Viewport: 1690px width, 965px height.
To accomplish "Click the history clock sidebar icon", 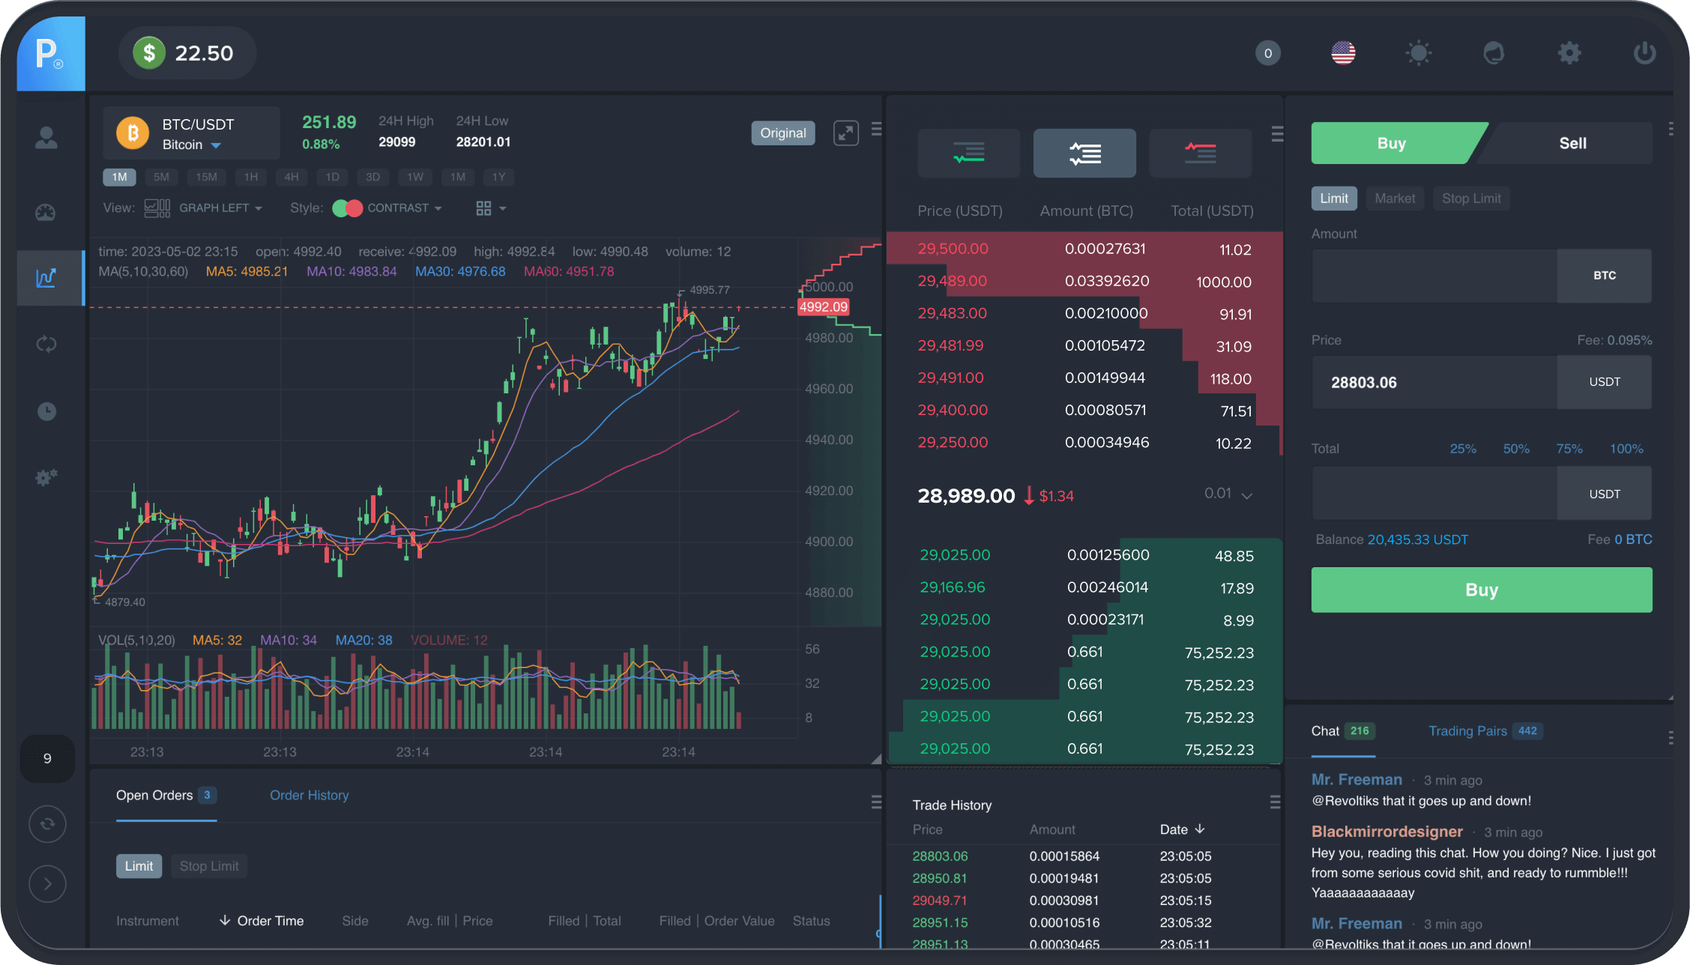I will (x=46, y=411).
